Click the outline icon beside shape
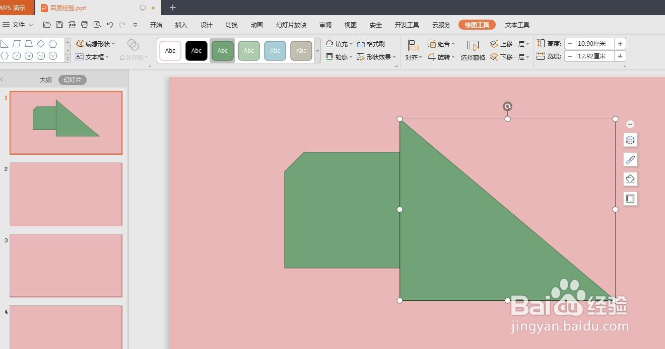This screenshot has height=349, width=665. tap(630, 199)
